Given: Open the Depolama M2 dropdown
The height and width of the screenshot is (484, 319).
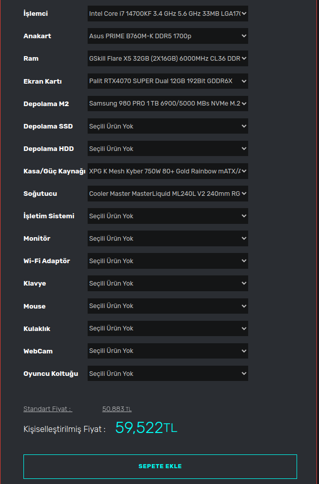Looking at the screenshot, I should tap(168, 104).
